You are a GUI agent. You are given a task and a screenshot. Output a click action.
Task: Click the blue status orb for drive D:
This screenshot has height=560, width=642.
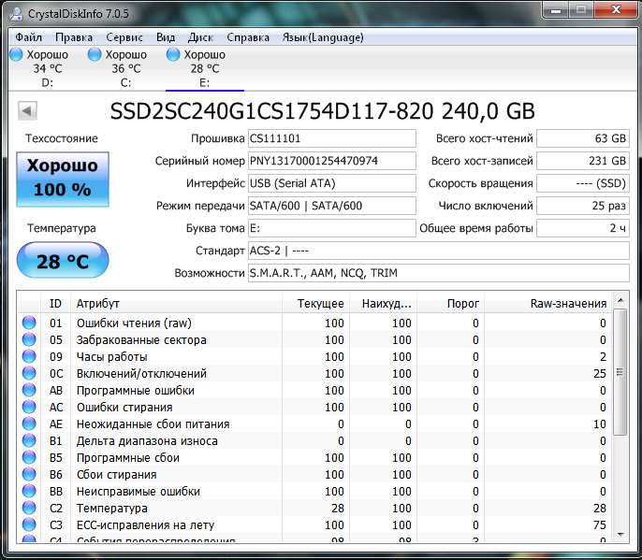16,54
